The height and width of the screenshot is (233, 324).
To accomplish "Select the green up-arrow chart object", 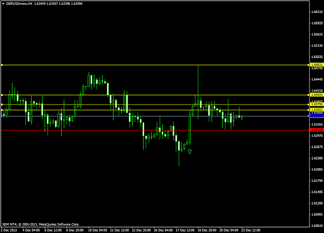I will (x=190, y=151).
